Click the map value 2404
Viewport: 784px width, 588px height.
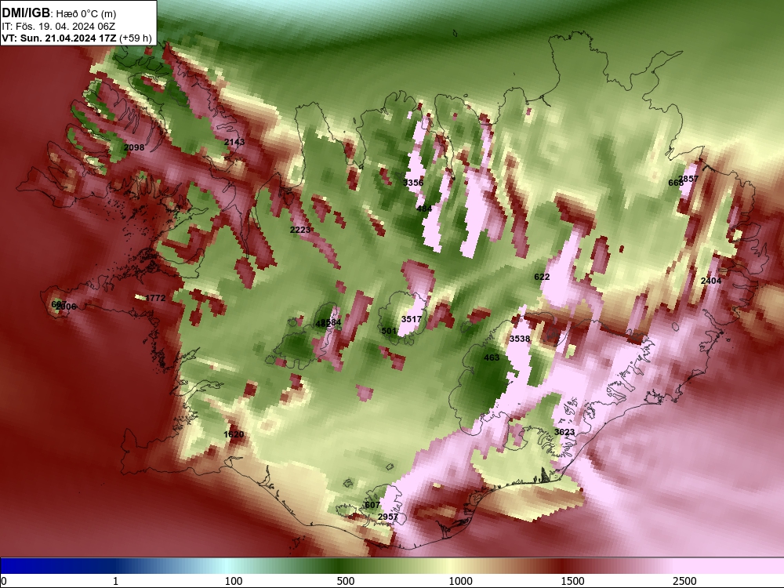(710, 281)
